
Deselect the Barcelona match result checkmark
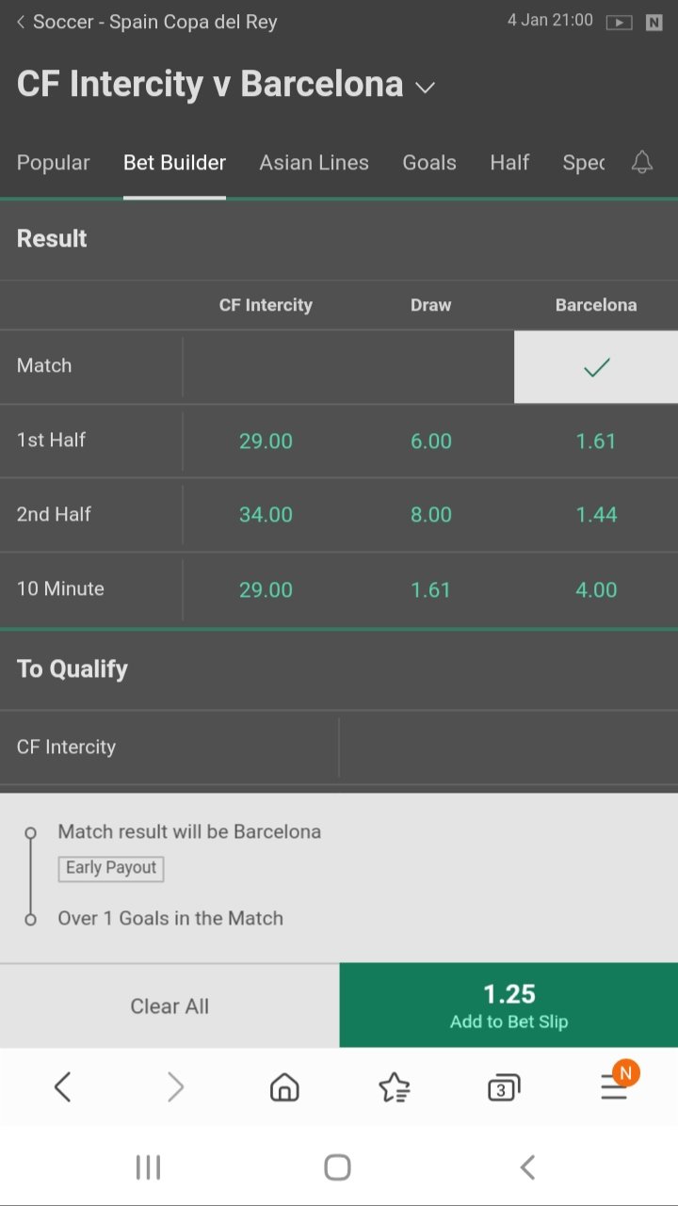[596, 367]
